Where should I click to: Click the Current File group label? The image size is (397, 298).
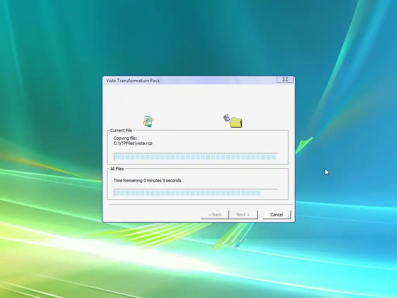click(x=121, y=130)
